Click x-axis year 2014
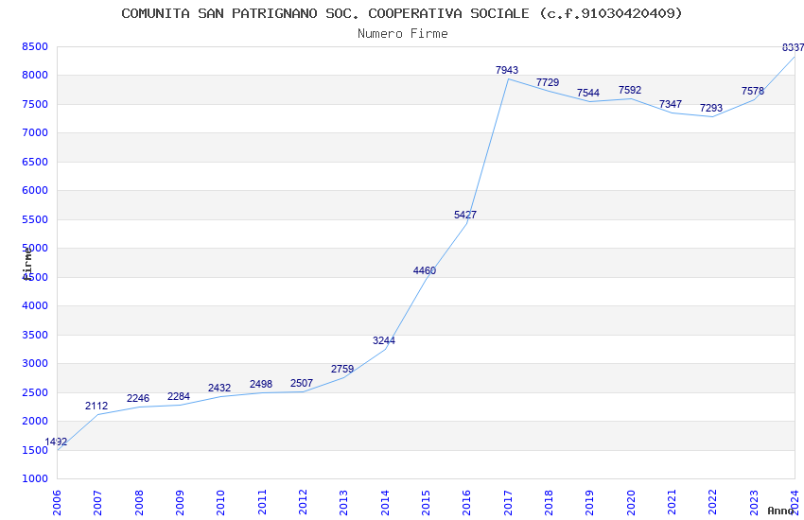The width and height of the screenshot is (804, 520). [385, 502]
